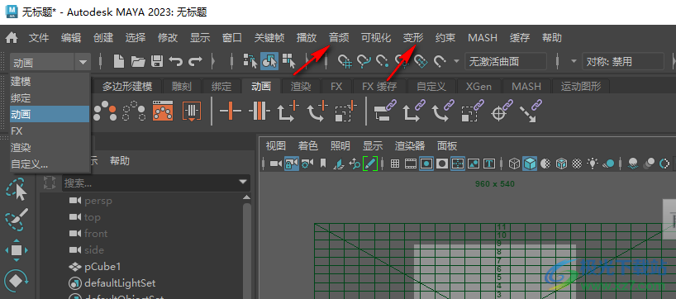This screenshot has width=676, height=299.
Task: Toggle the select by object type icon
Action: (269, 61)
